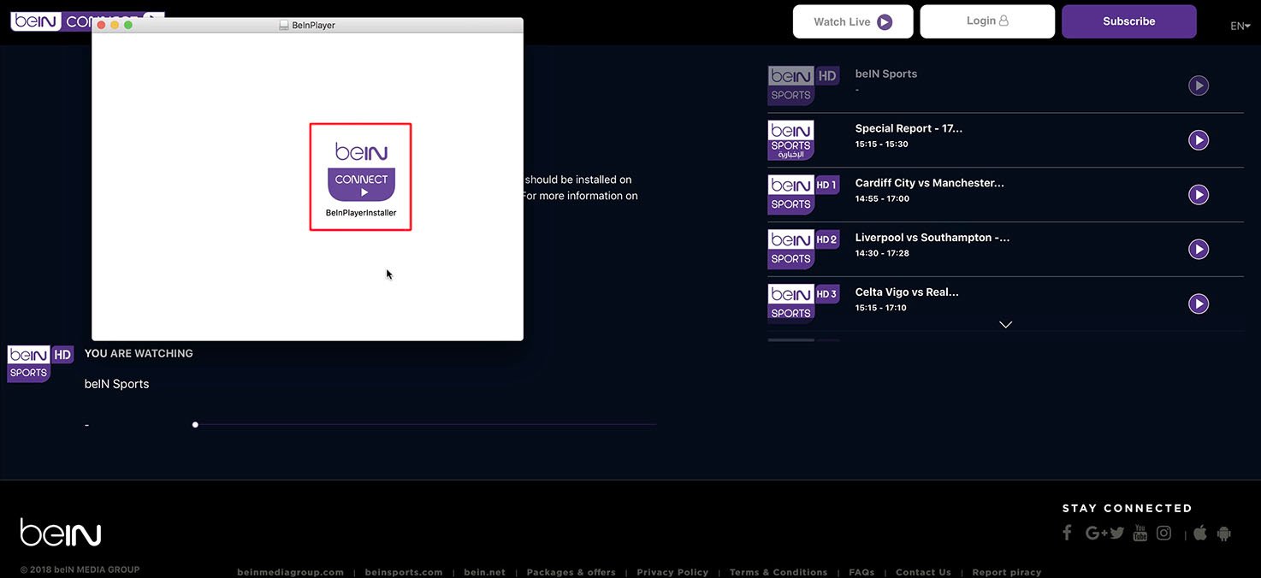The image size is (1261, 578).
Task: Select the beIN Sports HD 3 logo
Action: (803, 304)
